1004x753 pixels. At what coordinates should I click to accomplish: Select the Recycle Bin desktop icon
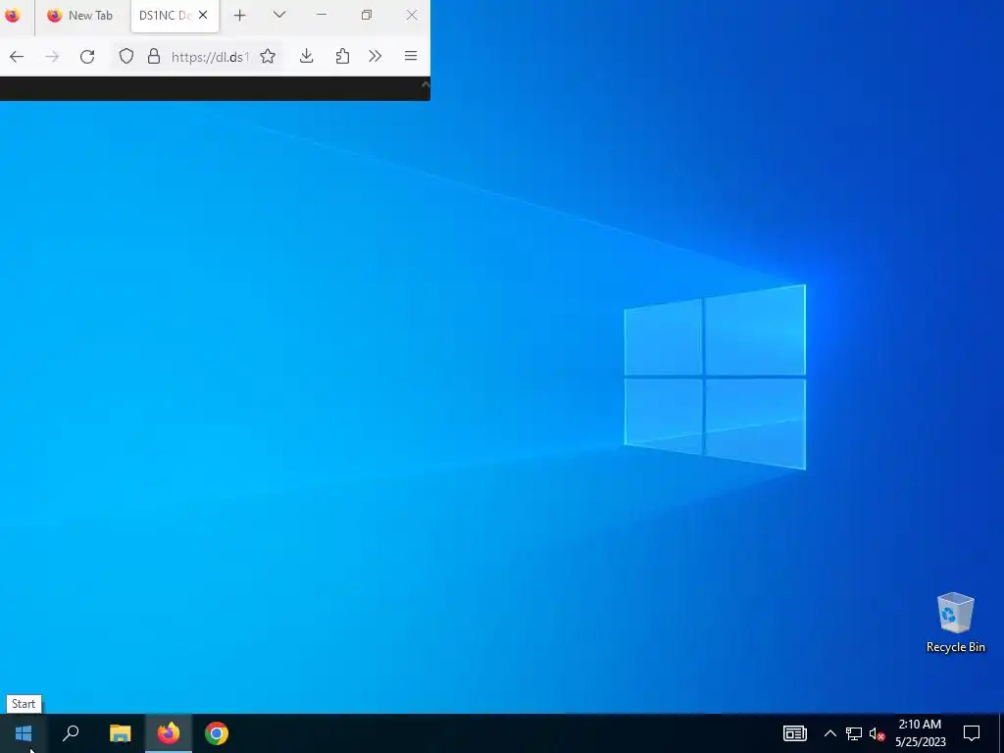(x=955, y=623)
